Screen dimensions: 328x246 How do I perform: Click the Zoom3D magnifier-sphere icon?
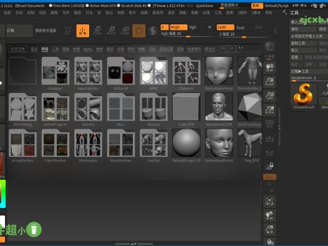pyautogui.click(x=269, y=230)
